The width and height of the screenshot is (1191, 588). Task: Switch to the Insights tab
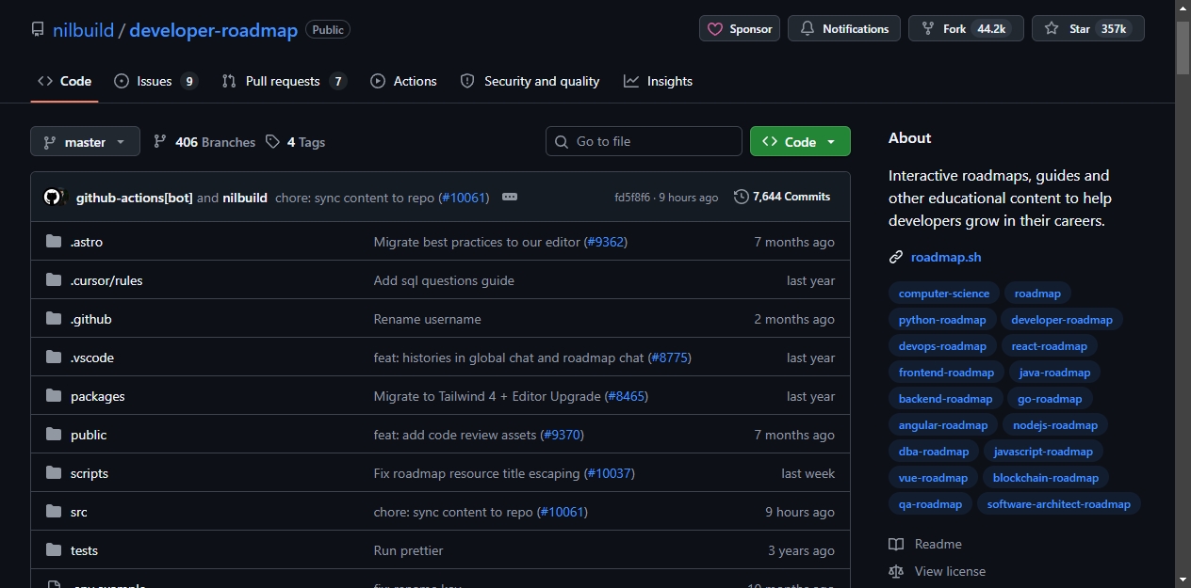point(658,81)
